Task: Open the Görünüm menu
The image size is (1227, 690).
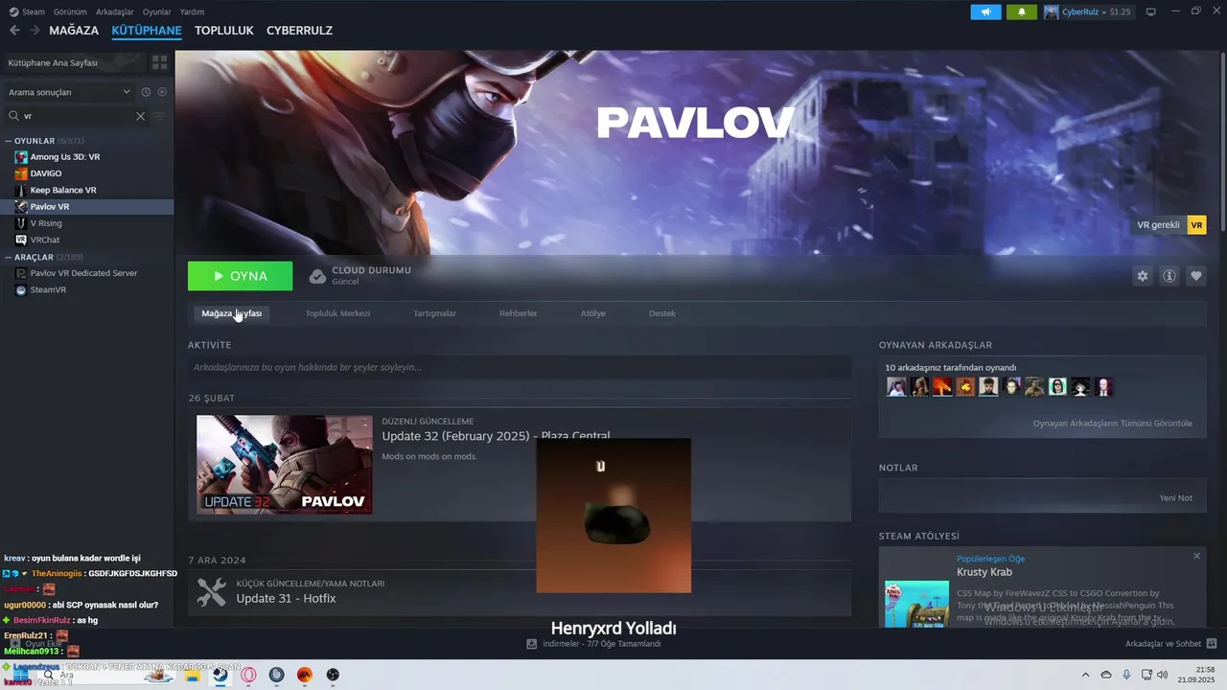Action: tap(70, 11)
